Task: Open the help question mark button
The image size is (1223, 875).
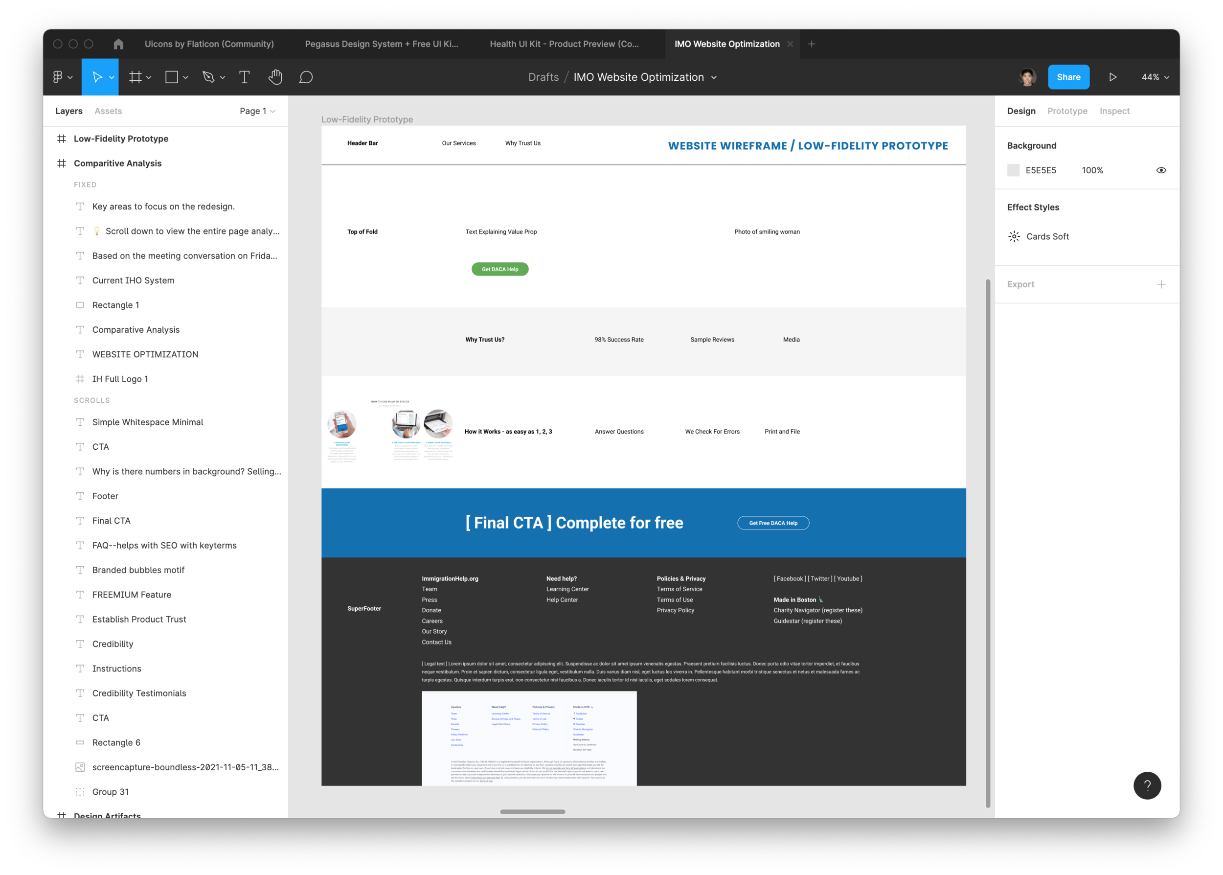Action: [x=1147, y=785]
